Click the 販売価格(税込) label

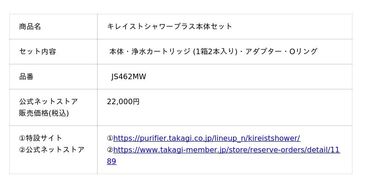tap(44, 113)
